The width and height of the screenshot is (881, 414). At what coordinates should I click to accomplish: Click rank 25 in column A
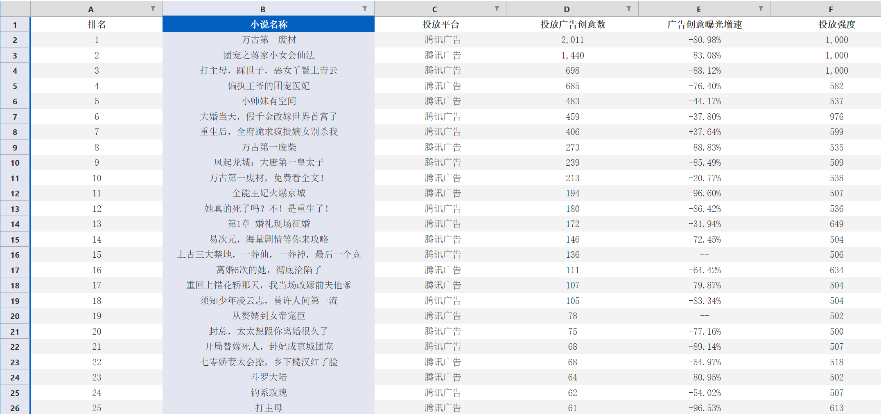point(97,408)
